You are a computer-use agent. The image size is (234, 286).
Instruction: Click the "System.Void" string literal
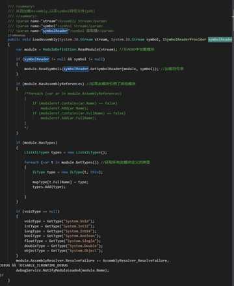pyautogui.click(x=77, y=222)
